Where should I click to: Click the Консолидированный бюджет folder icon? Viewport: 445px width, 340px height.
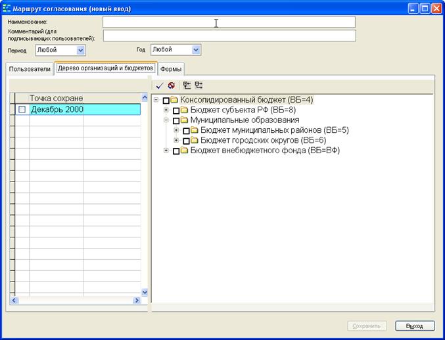174,100
